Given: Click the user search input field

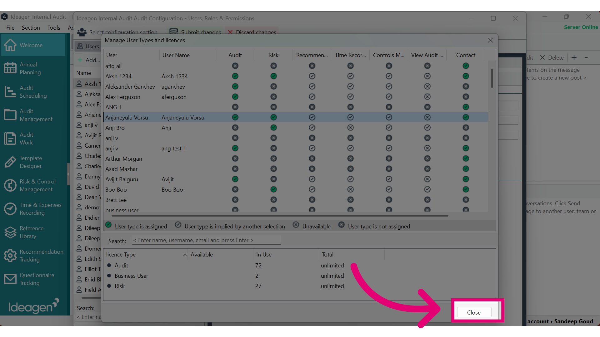Looking at the screenshot, I should 206,240.
